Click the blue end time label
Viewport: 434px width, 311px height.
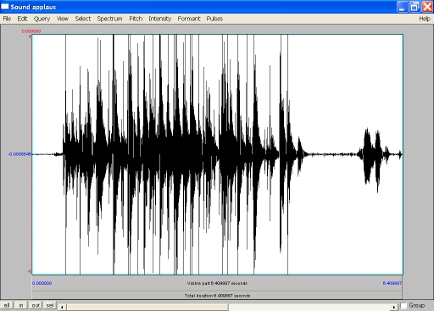392,283
